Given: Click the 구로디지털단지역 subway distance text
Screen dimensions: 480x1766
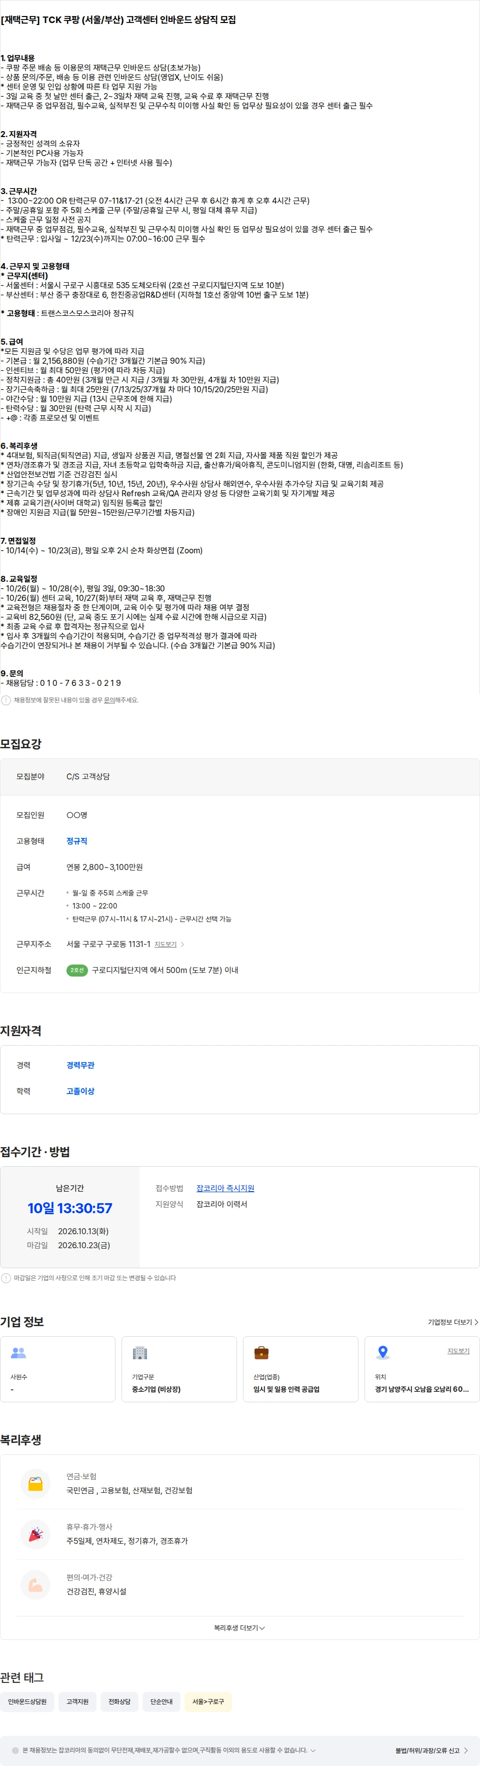Looking at the screenshot, I should (165, 970).
